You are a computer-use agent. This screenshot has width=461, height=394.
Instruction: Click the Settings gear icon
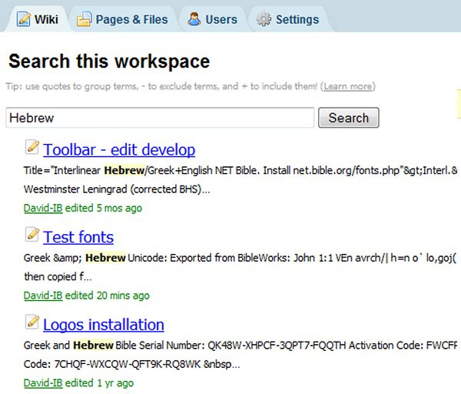(x=264, y=19)
